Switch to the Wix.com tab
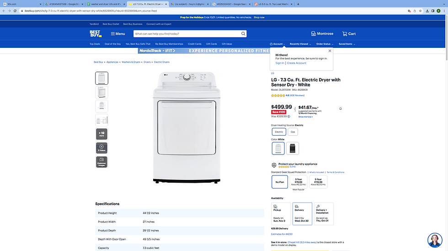The image size is (448, 251). pos(22,4)
